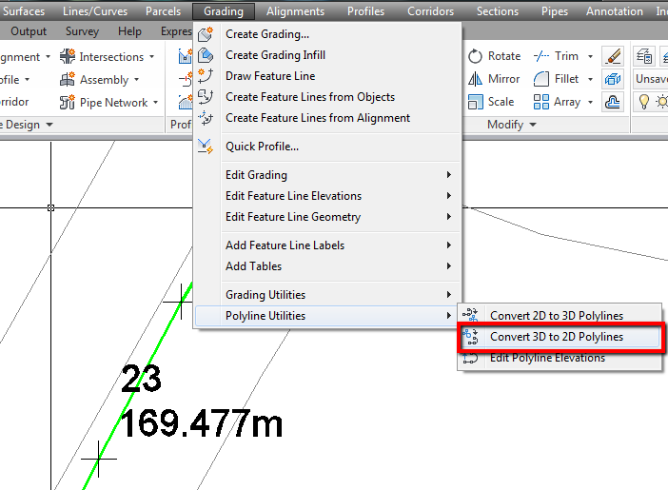The image size is (668, 490).
Task: Open the Sections menu
Action: click(x=498, y=11)
